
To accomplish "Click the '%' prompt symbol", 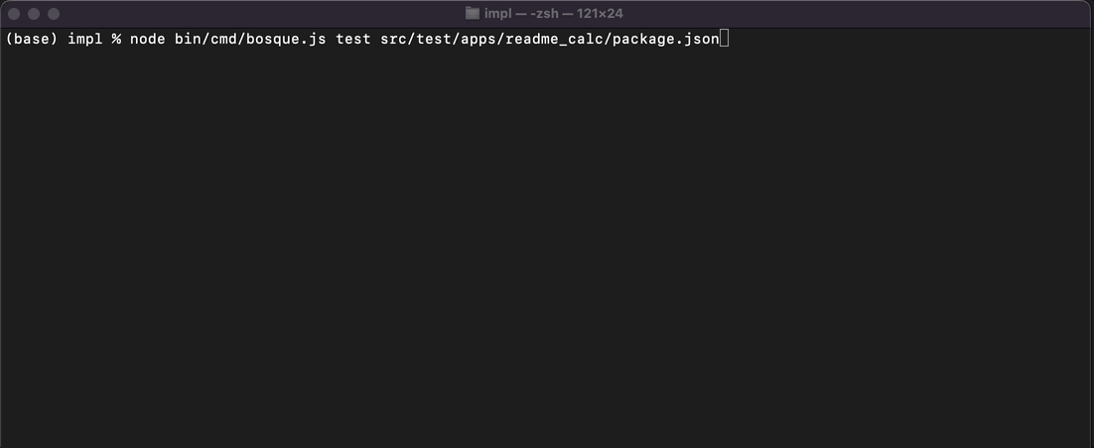I will [116, 39].
